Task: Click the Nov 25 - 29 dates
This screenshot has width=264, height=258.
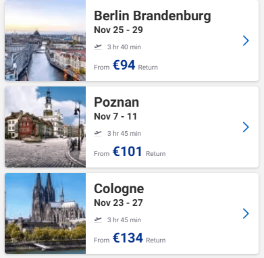Action: 118,30
